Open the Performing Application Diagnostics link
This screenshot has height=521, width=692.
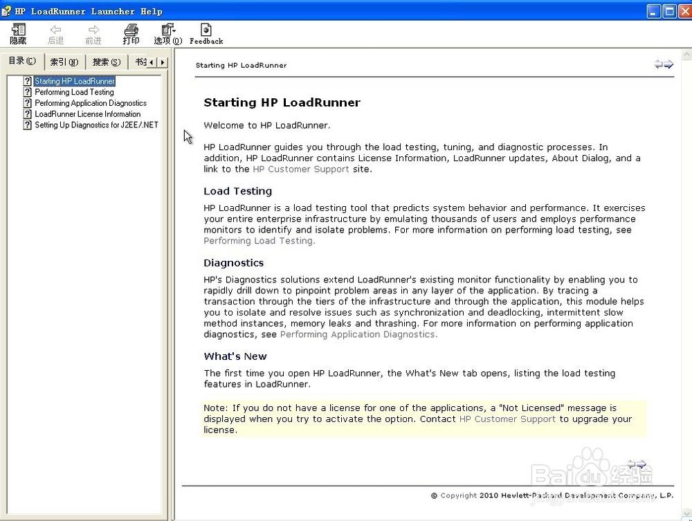point(358,334)
